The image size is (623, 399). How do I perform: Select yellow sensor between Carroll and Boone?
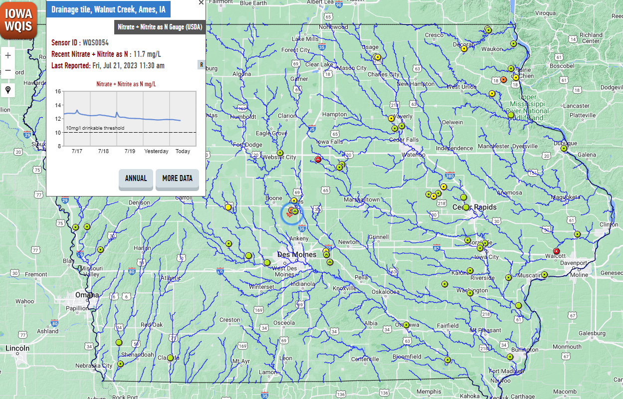click(228, 207)
